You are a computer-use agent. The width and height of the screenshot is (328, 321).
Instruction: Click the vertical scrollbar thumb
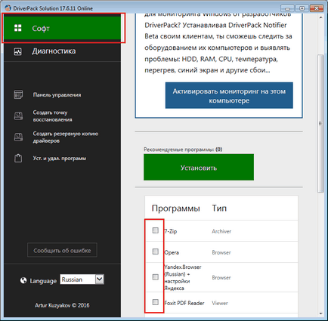[x=320, y=123]
